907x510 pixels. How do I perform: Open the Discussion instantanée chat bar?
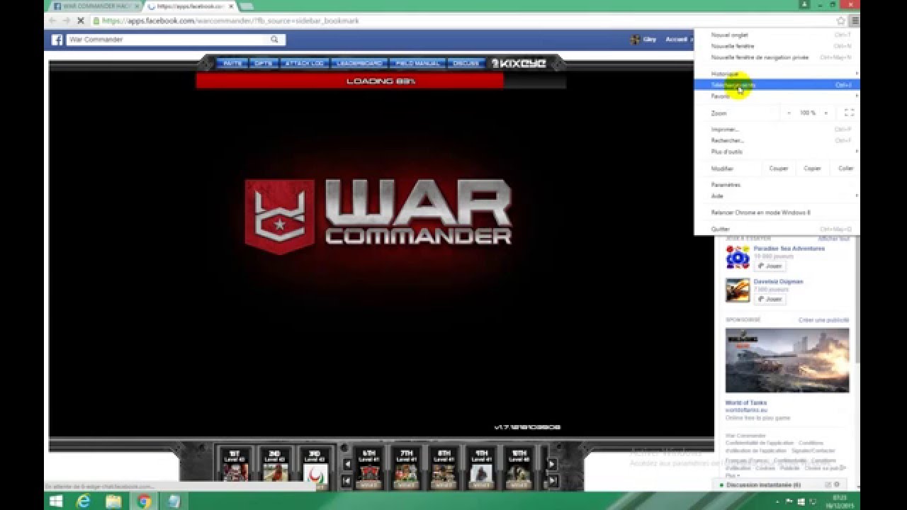click(x=779, y=485)
